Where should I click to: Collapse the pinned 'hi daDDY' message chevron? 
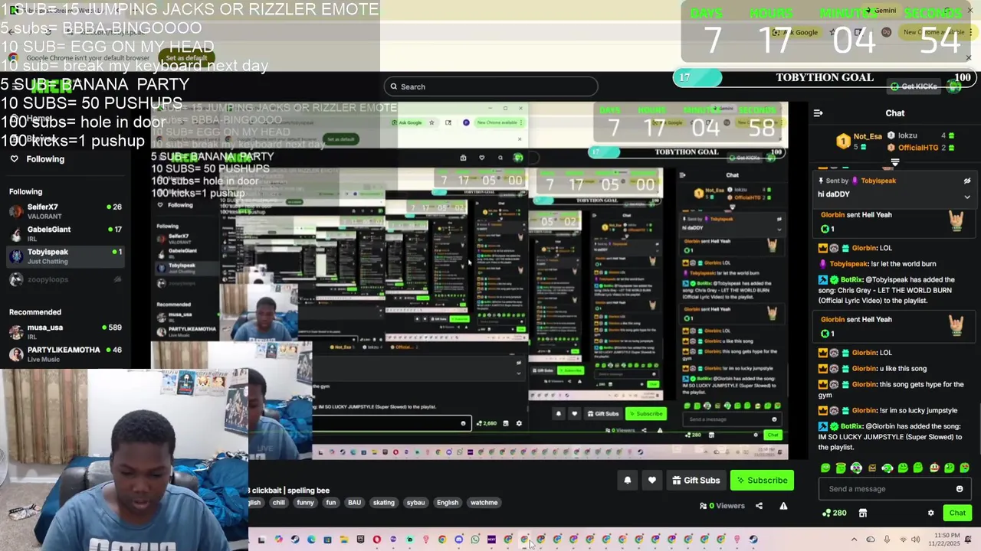(x=967, y=197)
